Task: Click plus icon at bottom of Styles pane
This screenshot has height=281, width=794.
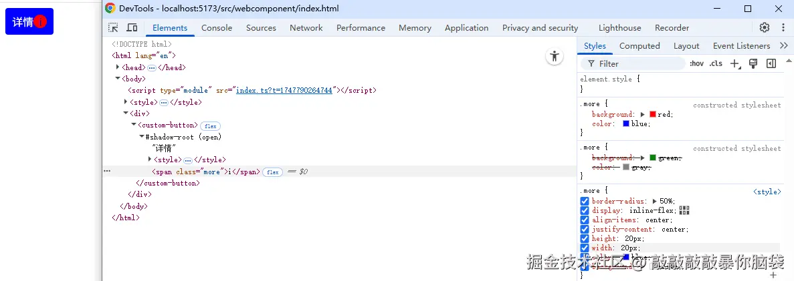Action: tap(773, 275)
